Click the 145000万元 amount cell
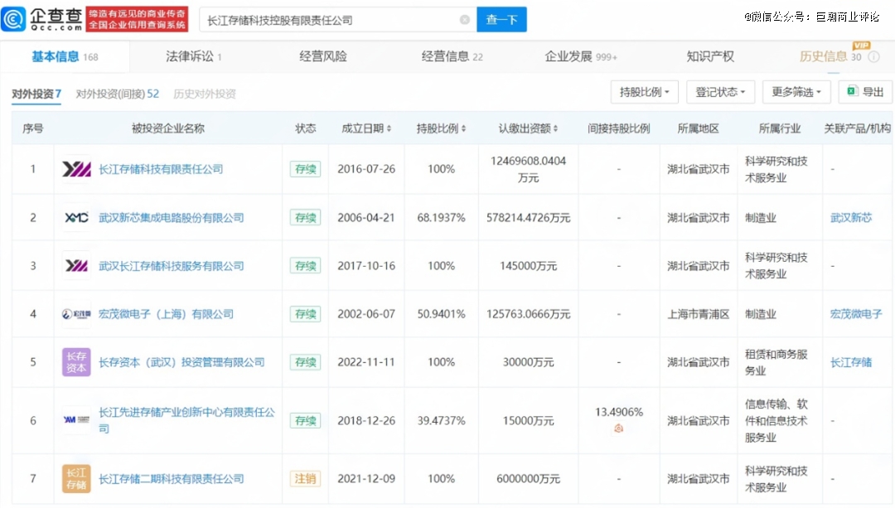The height and width of the screenshot is (508, 895). (x=528, y=265)
